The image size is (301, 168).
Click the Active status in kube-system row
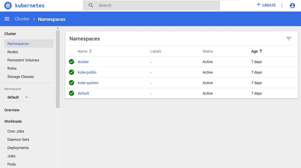tap(208, 83)
